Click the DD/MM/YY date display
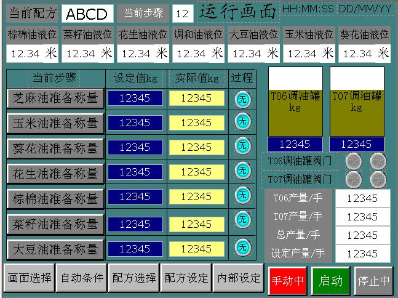The width and height of the screenshot is (398, 298). pyautogui.click(x=365, y=9)
